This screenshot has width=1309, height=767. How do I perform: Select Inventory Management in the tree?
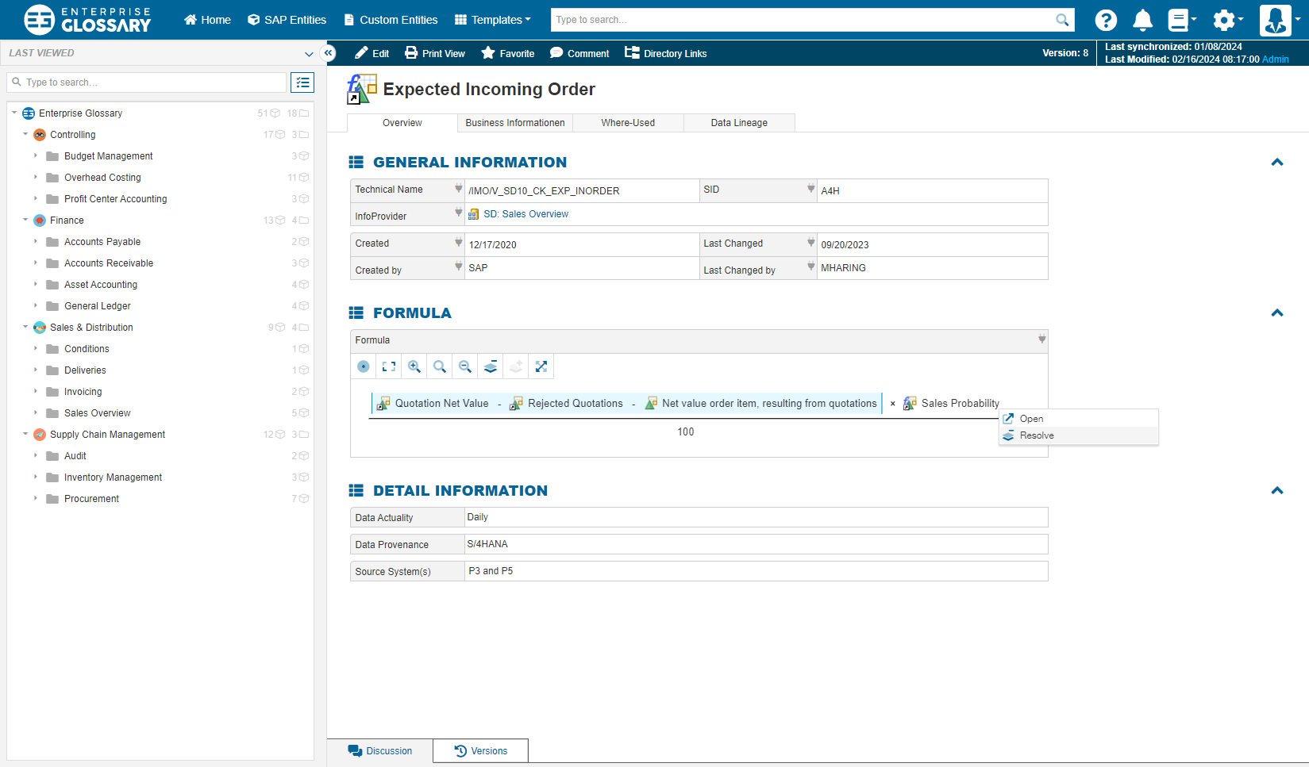click(113, 477)
